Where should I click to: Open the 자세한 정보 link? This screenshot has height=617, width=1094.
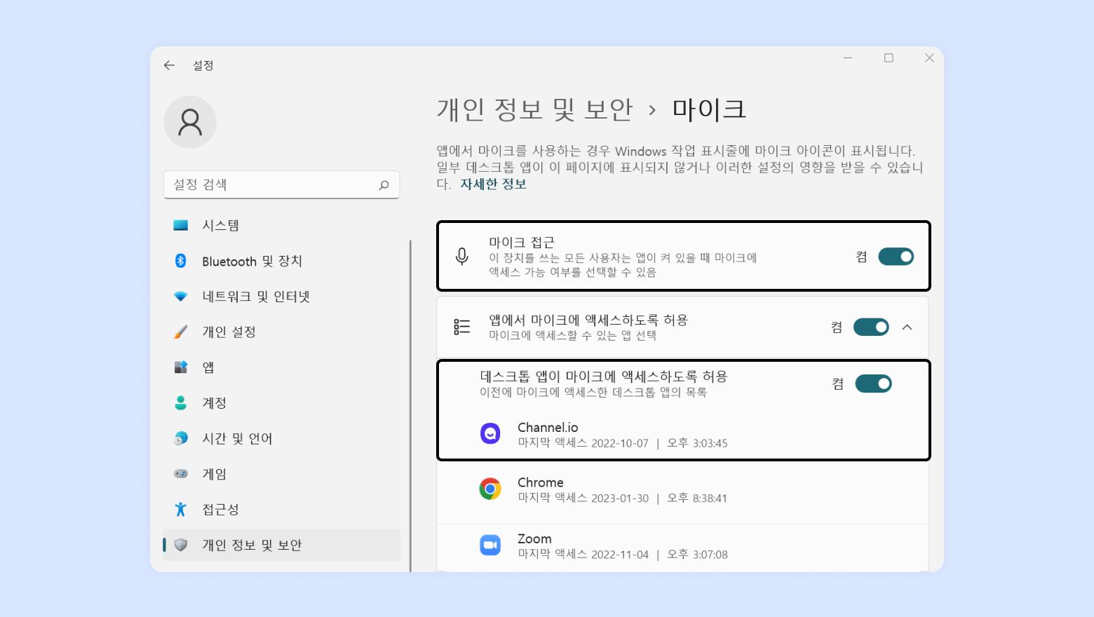(493, 184)
